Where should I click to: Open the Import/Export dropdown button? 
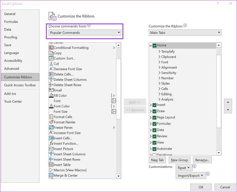coord(191,176)
